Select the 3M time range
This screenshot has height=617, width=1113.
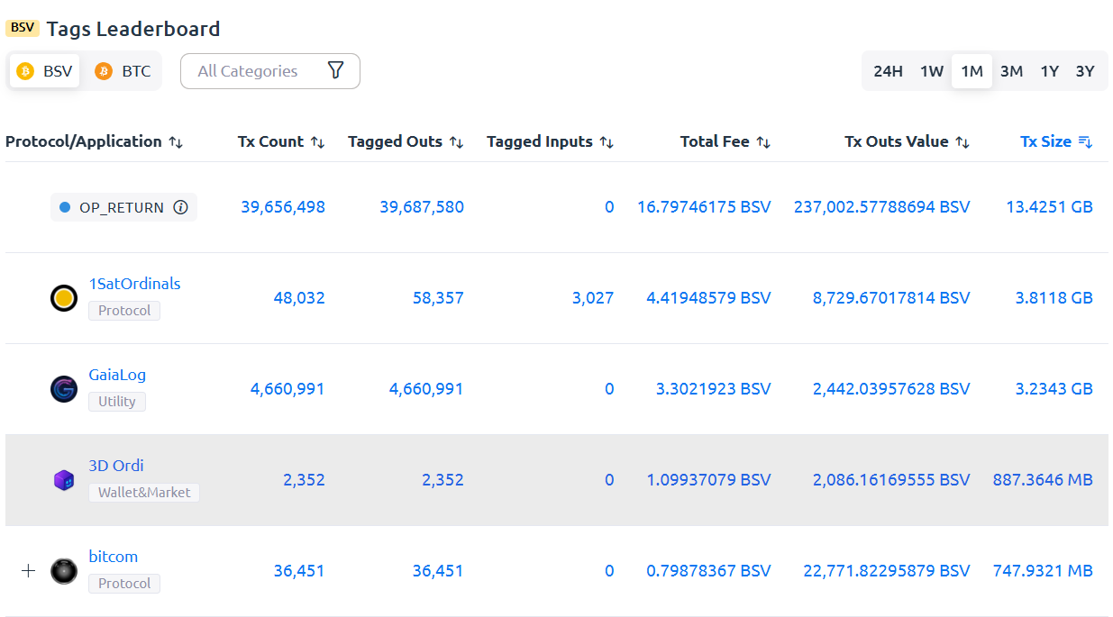(1011, 71)
